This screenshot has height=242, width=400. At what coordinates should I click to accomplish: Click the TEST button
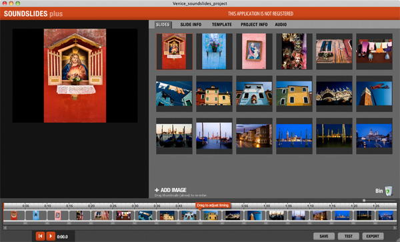(349, 236)
